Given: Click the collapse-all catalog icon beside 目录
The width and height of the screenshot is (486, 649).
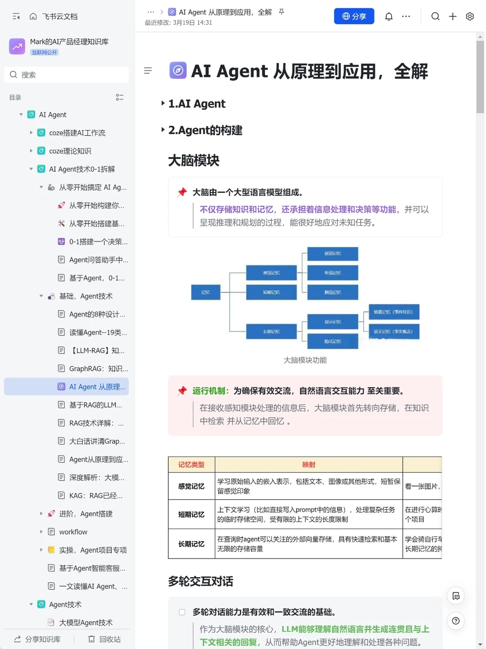Looking at the screenshot, I should tap(119, 97).
